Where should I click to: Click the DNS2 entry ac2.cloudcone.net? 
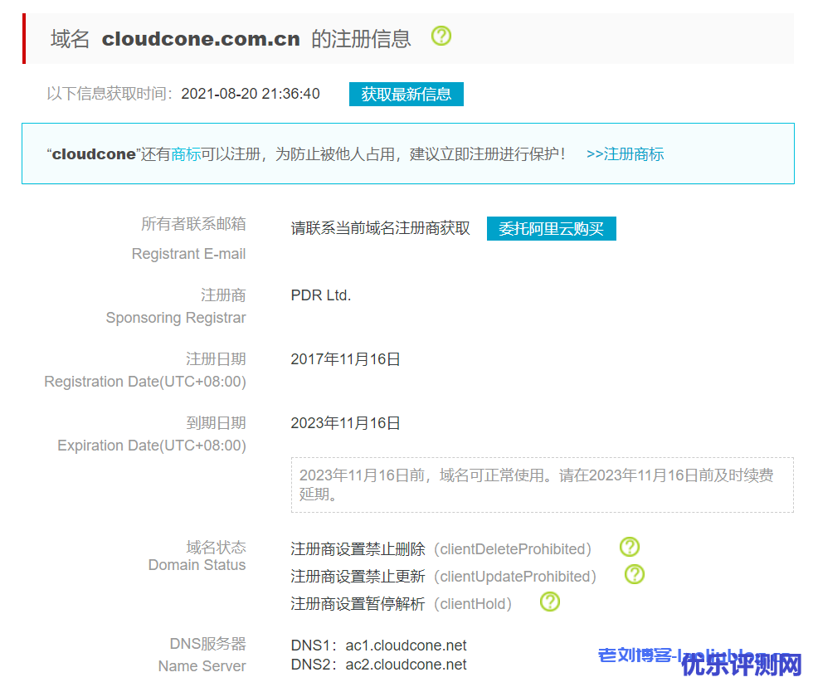[x=406, y=665]
